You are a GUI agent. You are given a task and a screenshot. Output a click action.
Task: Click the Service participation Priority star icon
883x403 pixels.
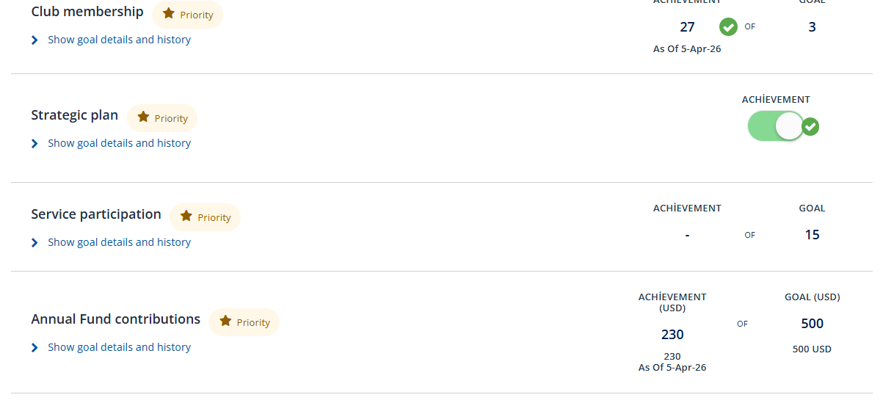click(x=186, y=217)
